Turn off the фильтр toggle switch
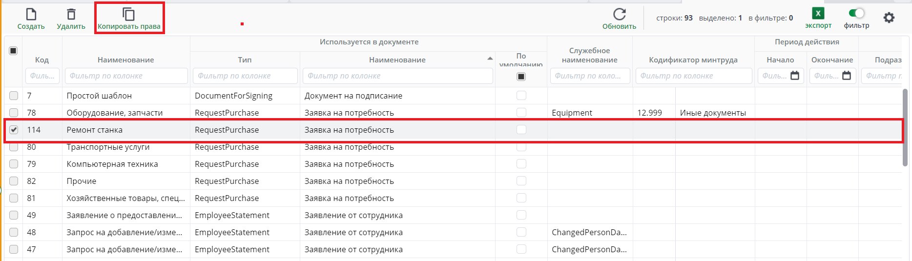Image resolution: width=912 pixels, height=261 pixels. [x=856, y=13]
